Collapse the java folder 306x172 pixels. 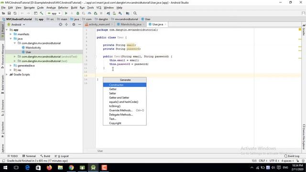click(11, 39)
